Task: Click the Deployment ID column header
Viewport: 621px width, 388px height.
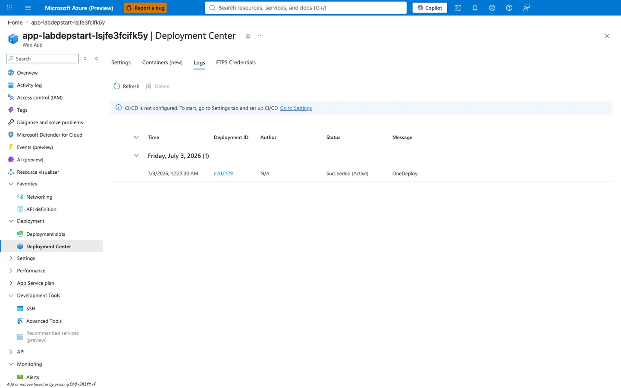Action: click(231, 138)
